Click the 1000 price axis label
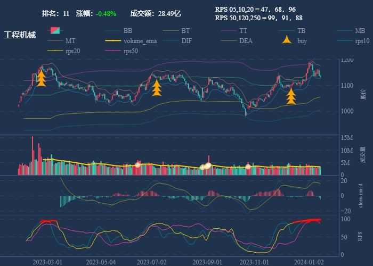Image resolution: width=373 pixels, height=266 pixels. coord(347,111)
